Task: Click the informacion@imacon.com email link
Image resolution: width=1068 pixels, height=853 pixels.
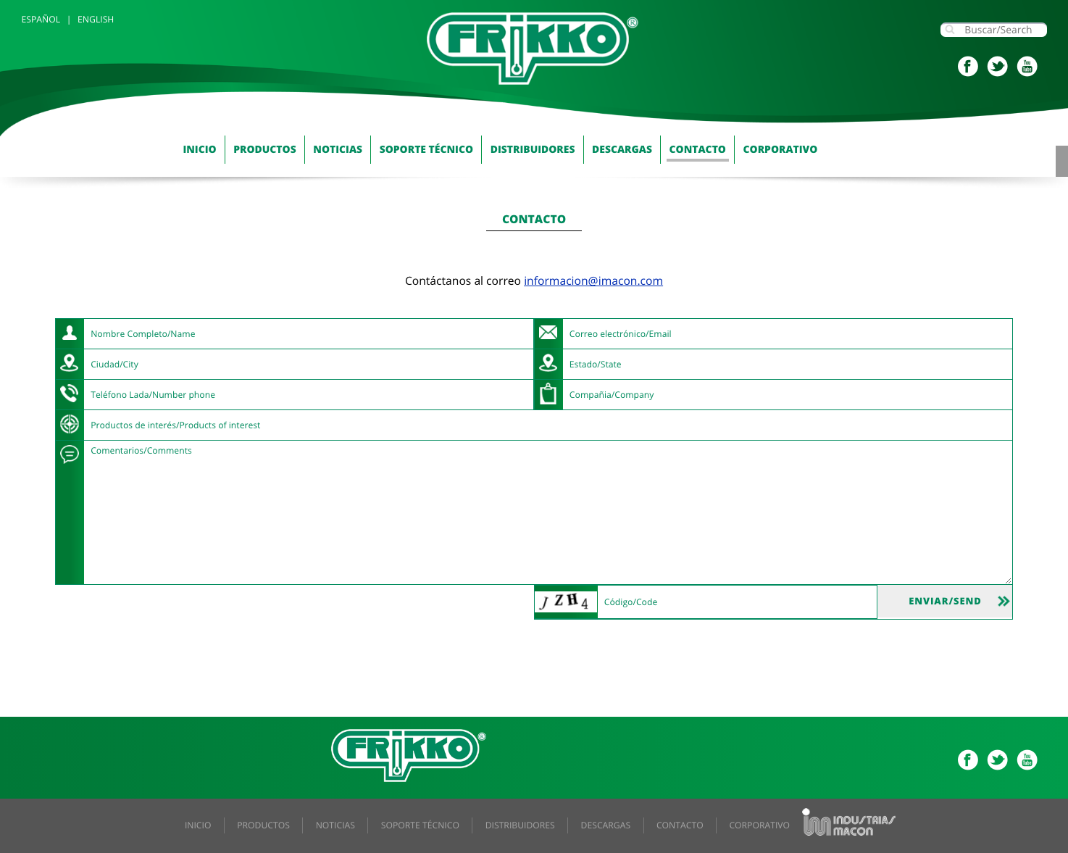Action: point(593,281)
